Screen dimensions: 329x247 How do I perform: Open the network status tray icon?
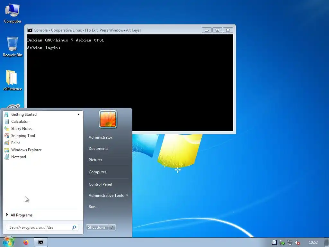pos(289,242)
